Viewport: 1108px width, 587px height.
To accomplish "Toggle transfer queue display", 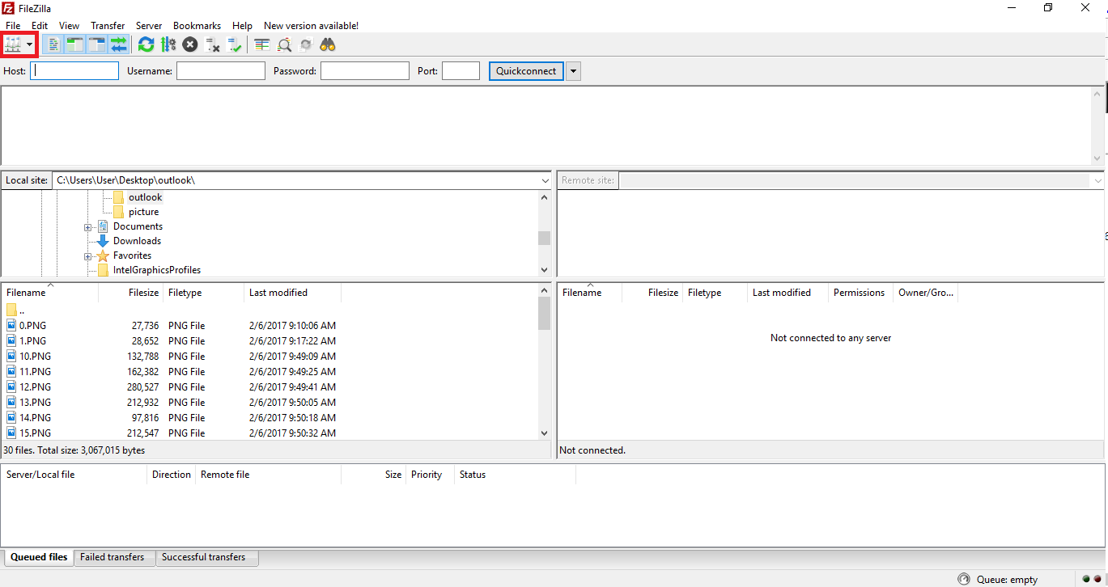I will click(118, 44).
